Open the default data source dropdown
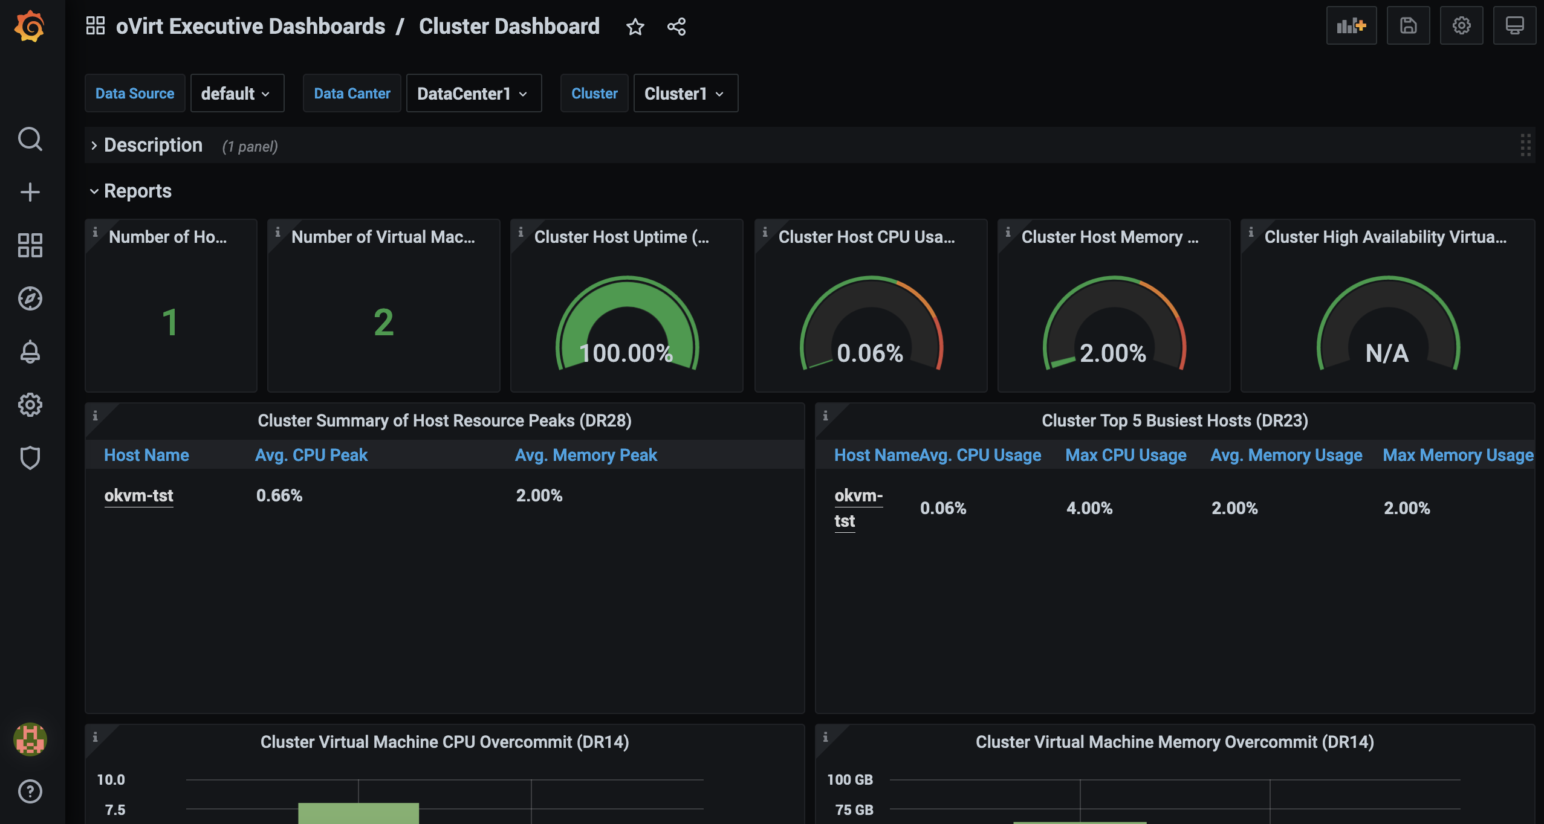The height and width of the screenshot is (824, 1544). point(237,93)
